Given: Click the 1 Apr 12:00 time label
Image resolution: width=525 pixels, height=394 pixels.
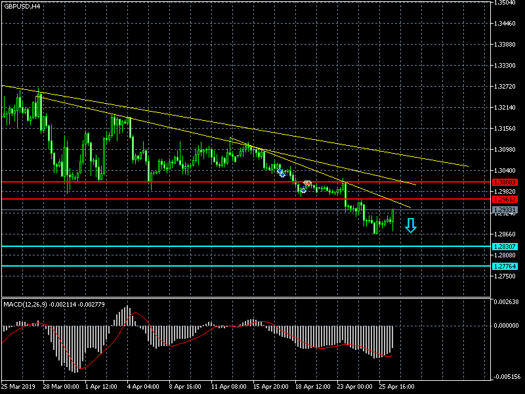Looking at the screenshot, I should click(x=101, y=387).
